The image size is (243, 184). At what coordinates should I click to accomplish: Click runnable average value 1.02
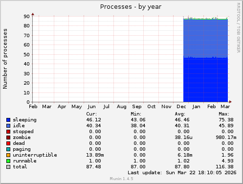pos(184,161)
